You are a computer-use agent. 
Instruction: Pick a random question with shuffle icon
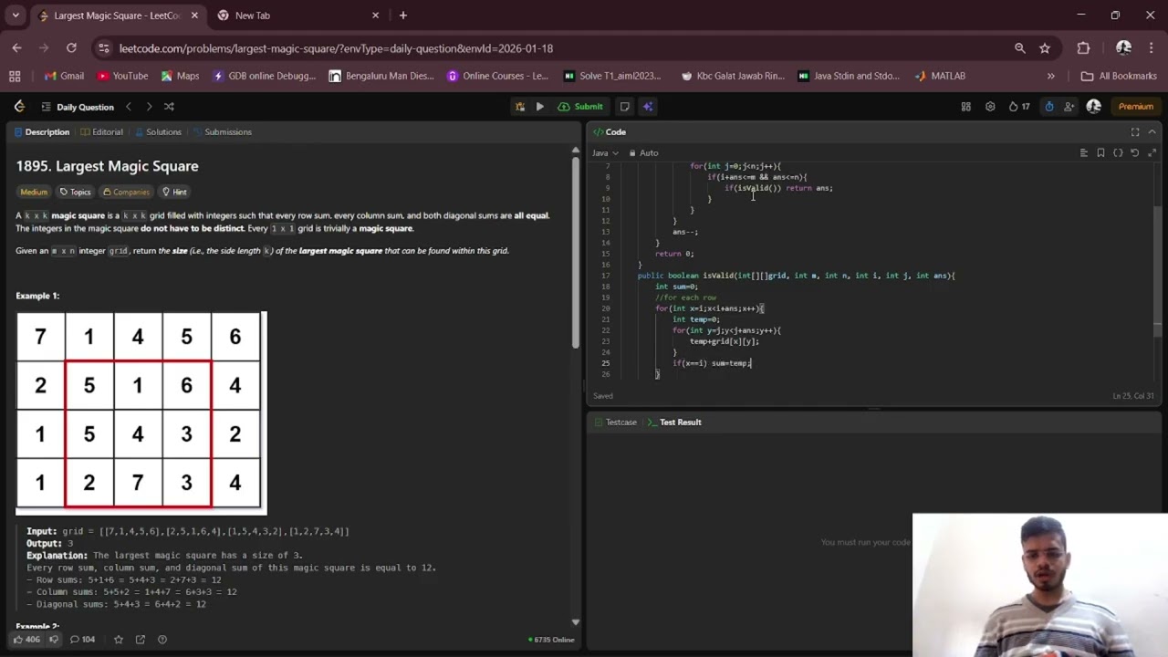(169, 107)
